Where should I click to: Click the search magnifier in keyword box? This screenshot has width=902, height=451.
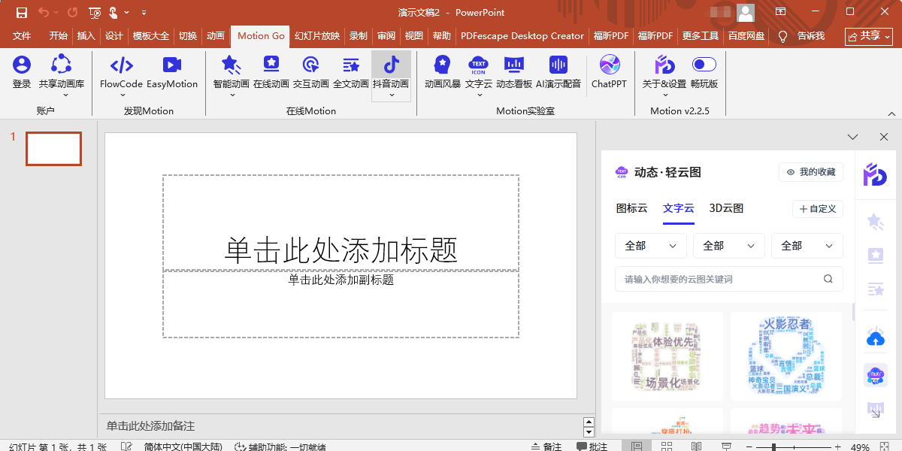pyautogui.click(x=828, y=279)
